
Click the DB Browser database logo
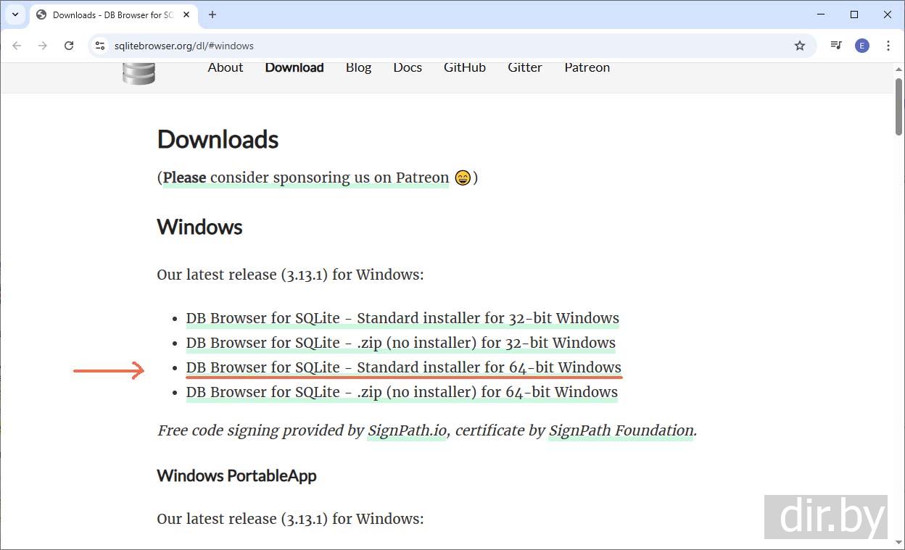point(139,73)
